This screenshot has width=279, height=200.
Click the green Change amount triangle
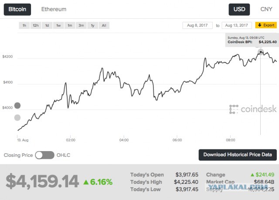252,175
